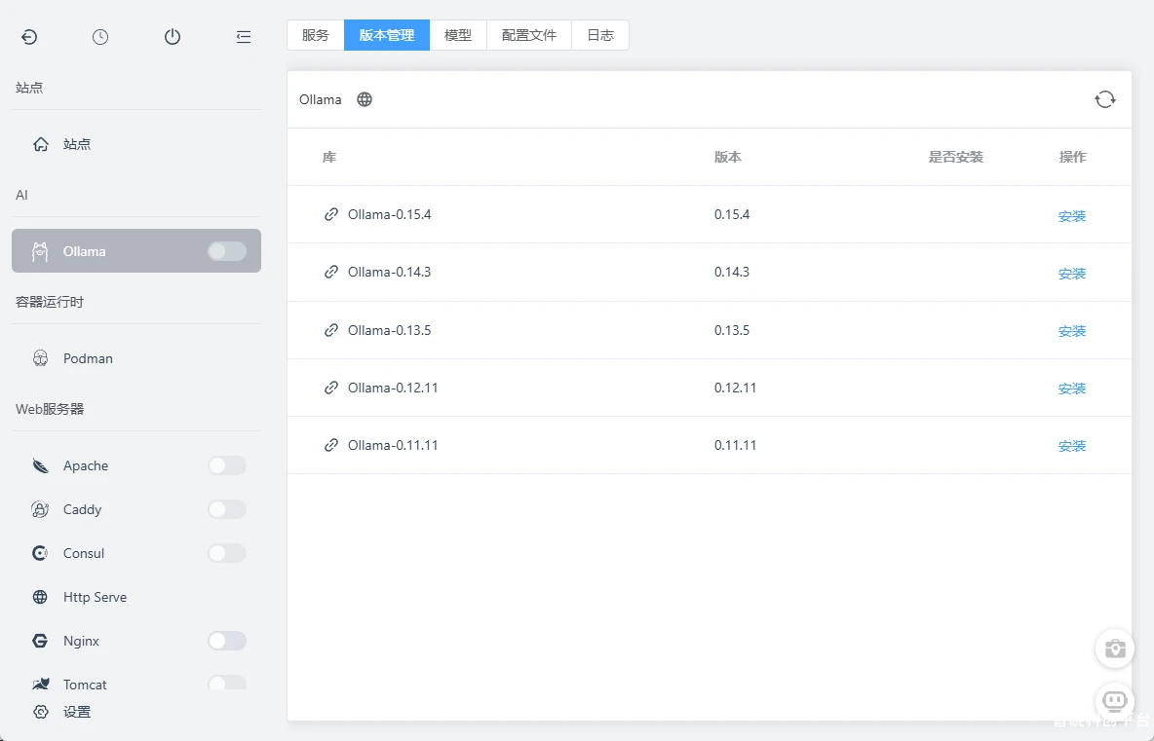Open the robot assistant floating button

[1114, 700]
